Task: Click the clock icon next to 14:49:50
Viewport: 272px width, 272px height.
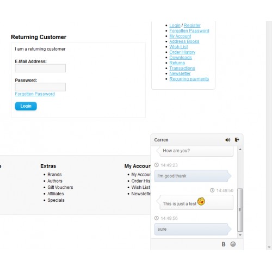Action: pyautogui.click(x=212, y=190)
